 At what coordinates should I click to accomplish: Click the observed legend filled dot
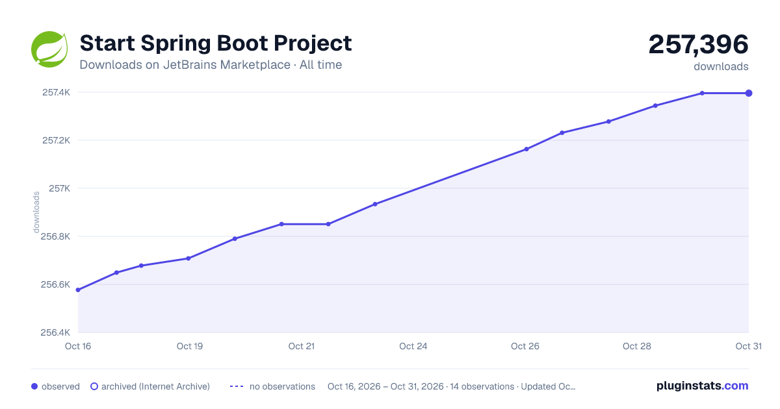click(34, 386)
